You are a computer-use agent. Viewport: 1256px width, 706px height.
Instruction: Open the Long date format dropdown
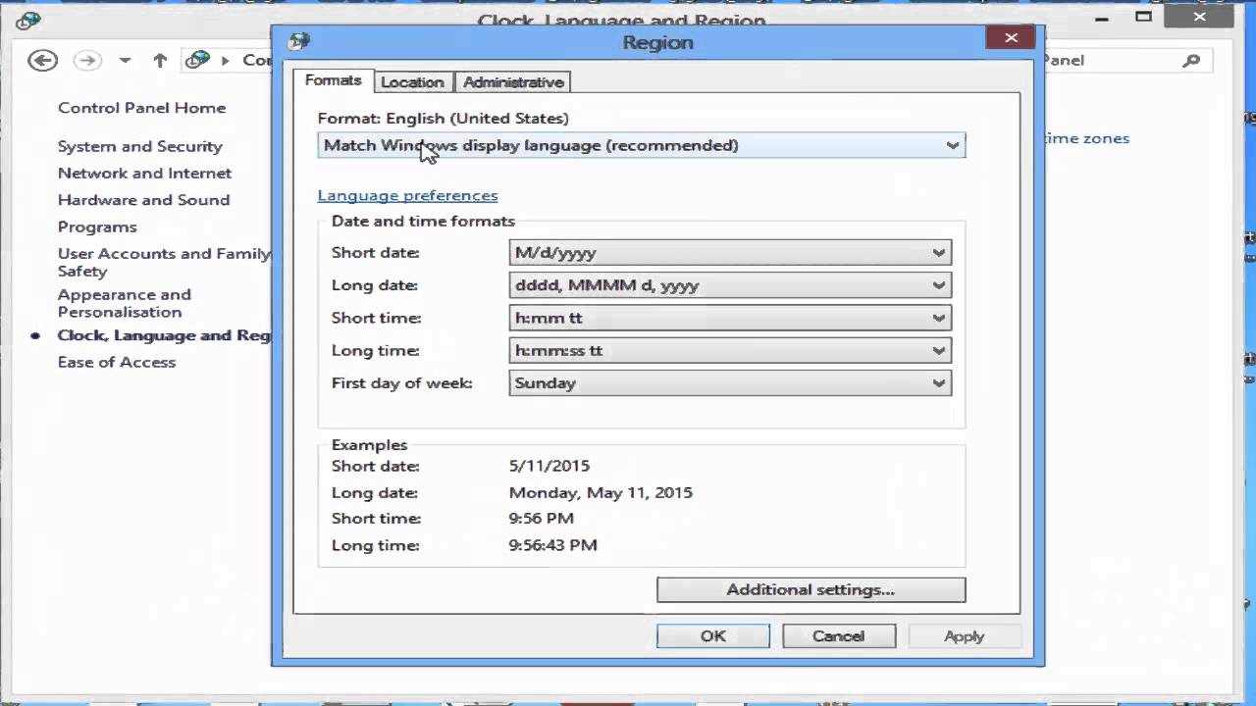pyautogui.click(x=730, y=285)
